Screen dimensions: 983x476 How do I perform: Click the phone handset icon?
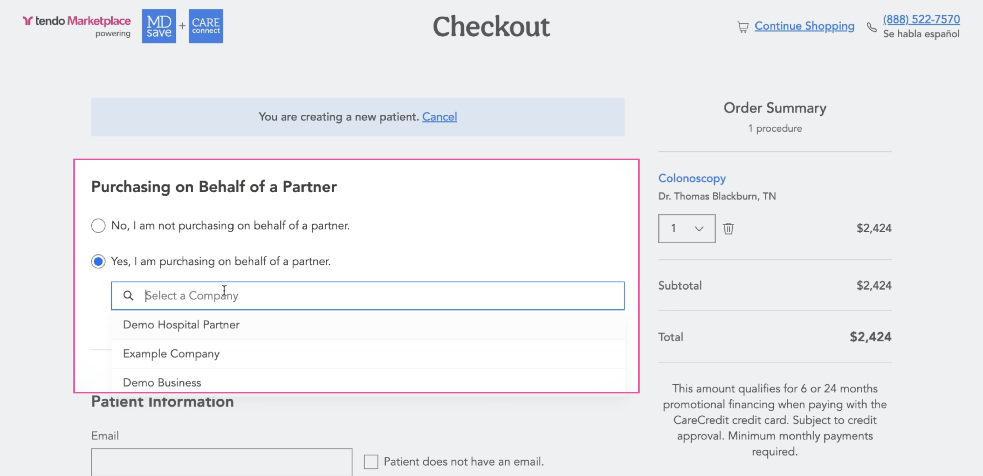[871, 27]
